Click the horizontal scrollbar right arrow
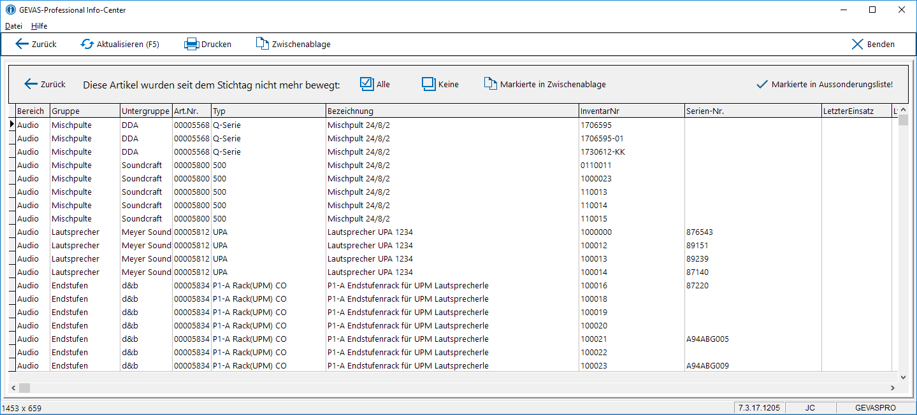Image resolution: width=917 pixels, height=415 pixels. (x=892, y=388)
